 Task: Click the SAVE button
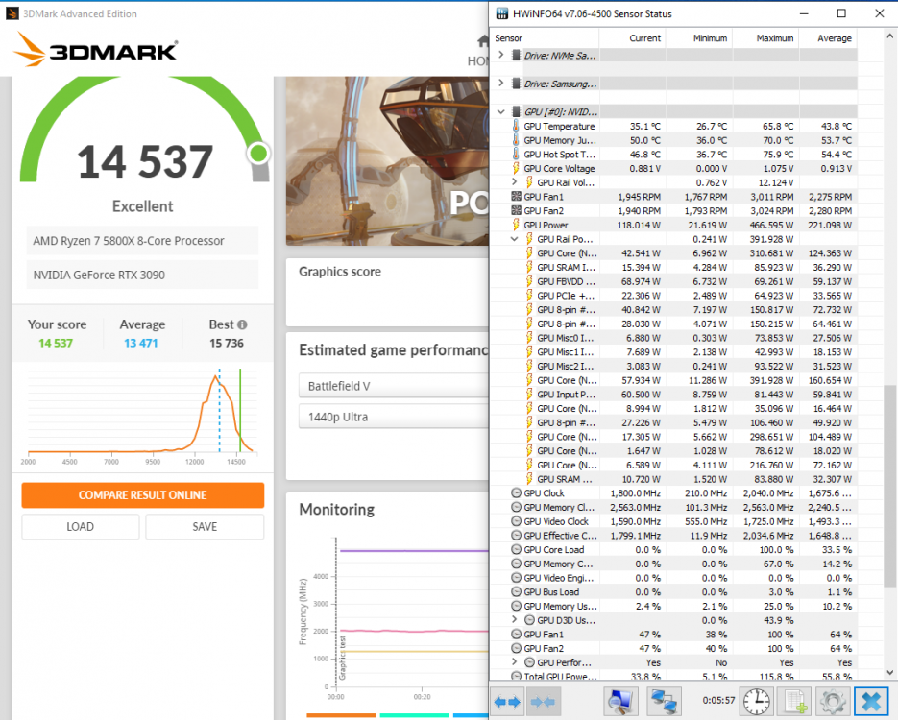(205, 526)
